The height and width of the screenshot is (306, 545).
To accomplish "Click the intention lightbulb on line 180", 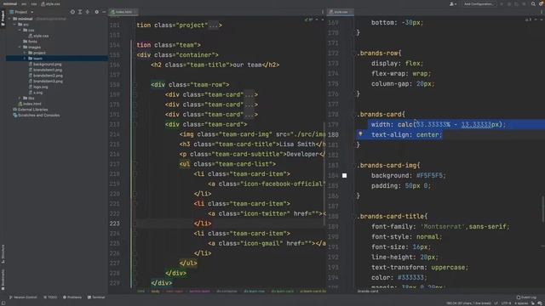I will coord(360,134).
